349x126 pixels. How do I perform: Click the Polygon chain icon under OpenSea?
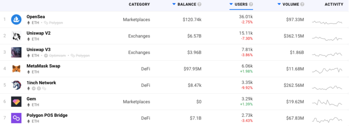[46, 23]
